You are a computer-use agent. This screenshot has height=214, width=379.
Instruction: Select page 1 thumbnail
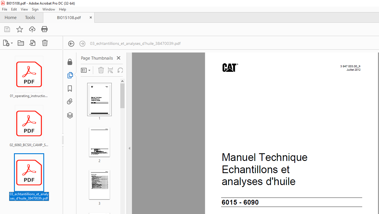tap(99, 99)
